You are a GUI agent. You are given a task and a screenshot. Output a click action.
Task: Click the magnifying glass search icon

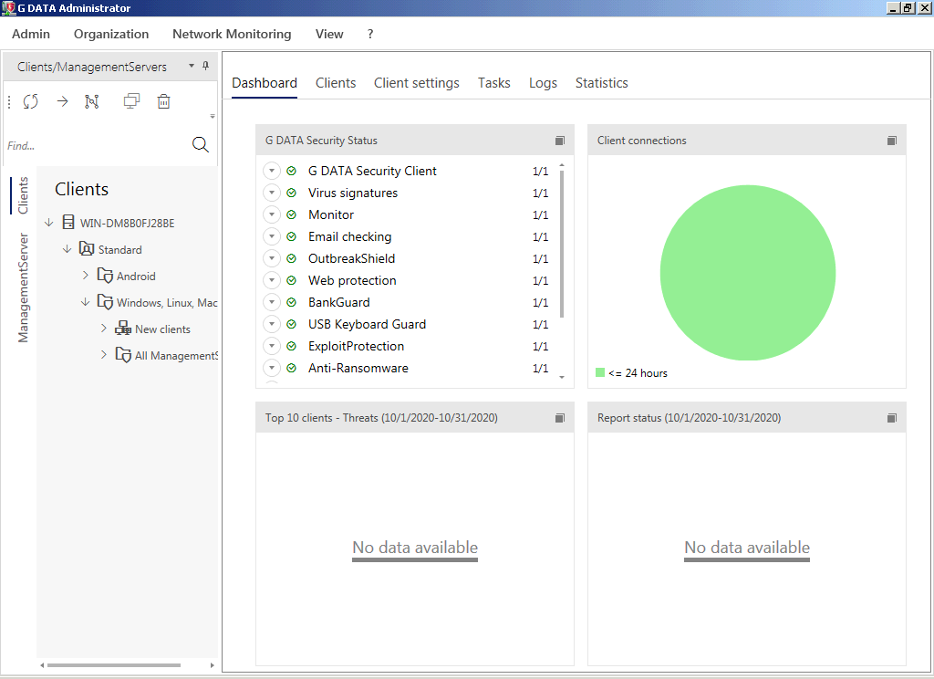tap(201, 145)
